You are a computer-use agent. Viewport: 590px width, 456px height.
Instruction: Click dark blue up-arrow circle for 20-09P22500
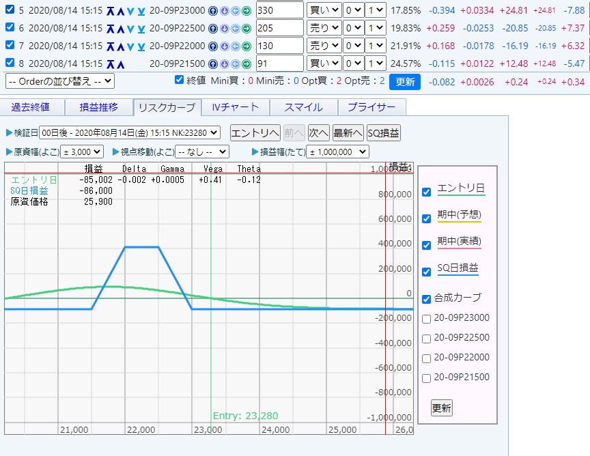pos(213,29)
